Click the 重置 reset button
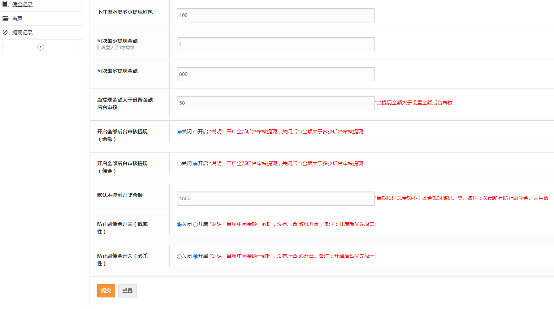This screenshot has width=554, height=309. [127, 291]
